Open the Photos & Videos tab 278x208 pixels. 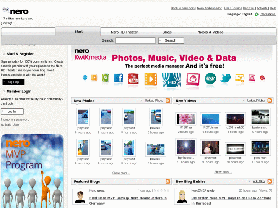[x=210, y=32]
